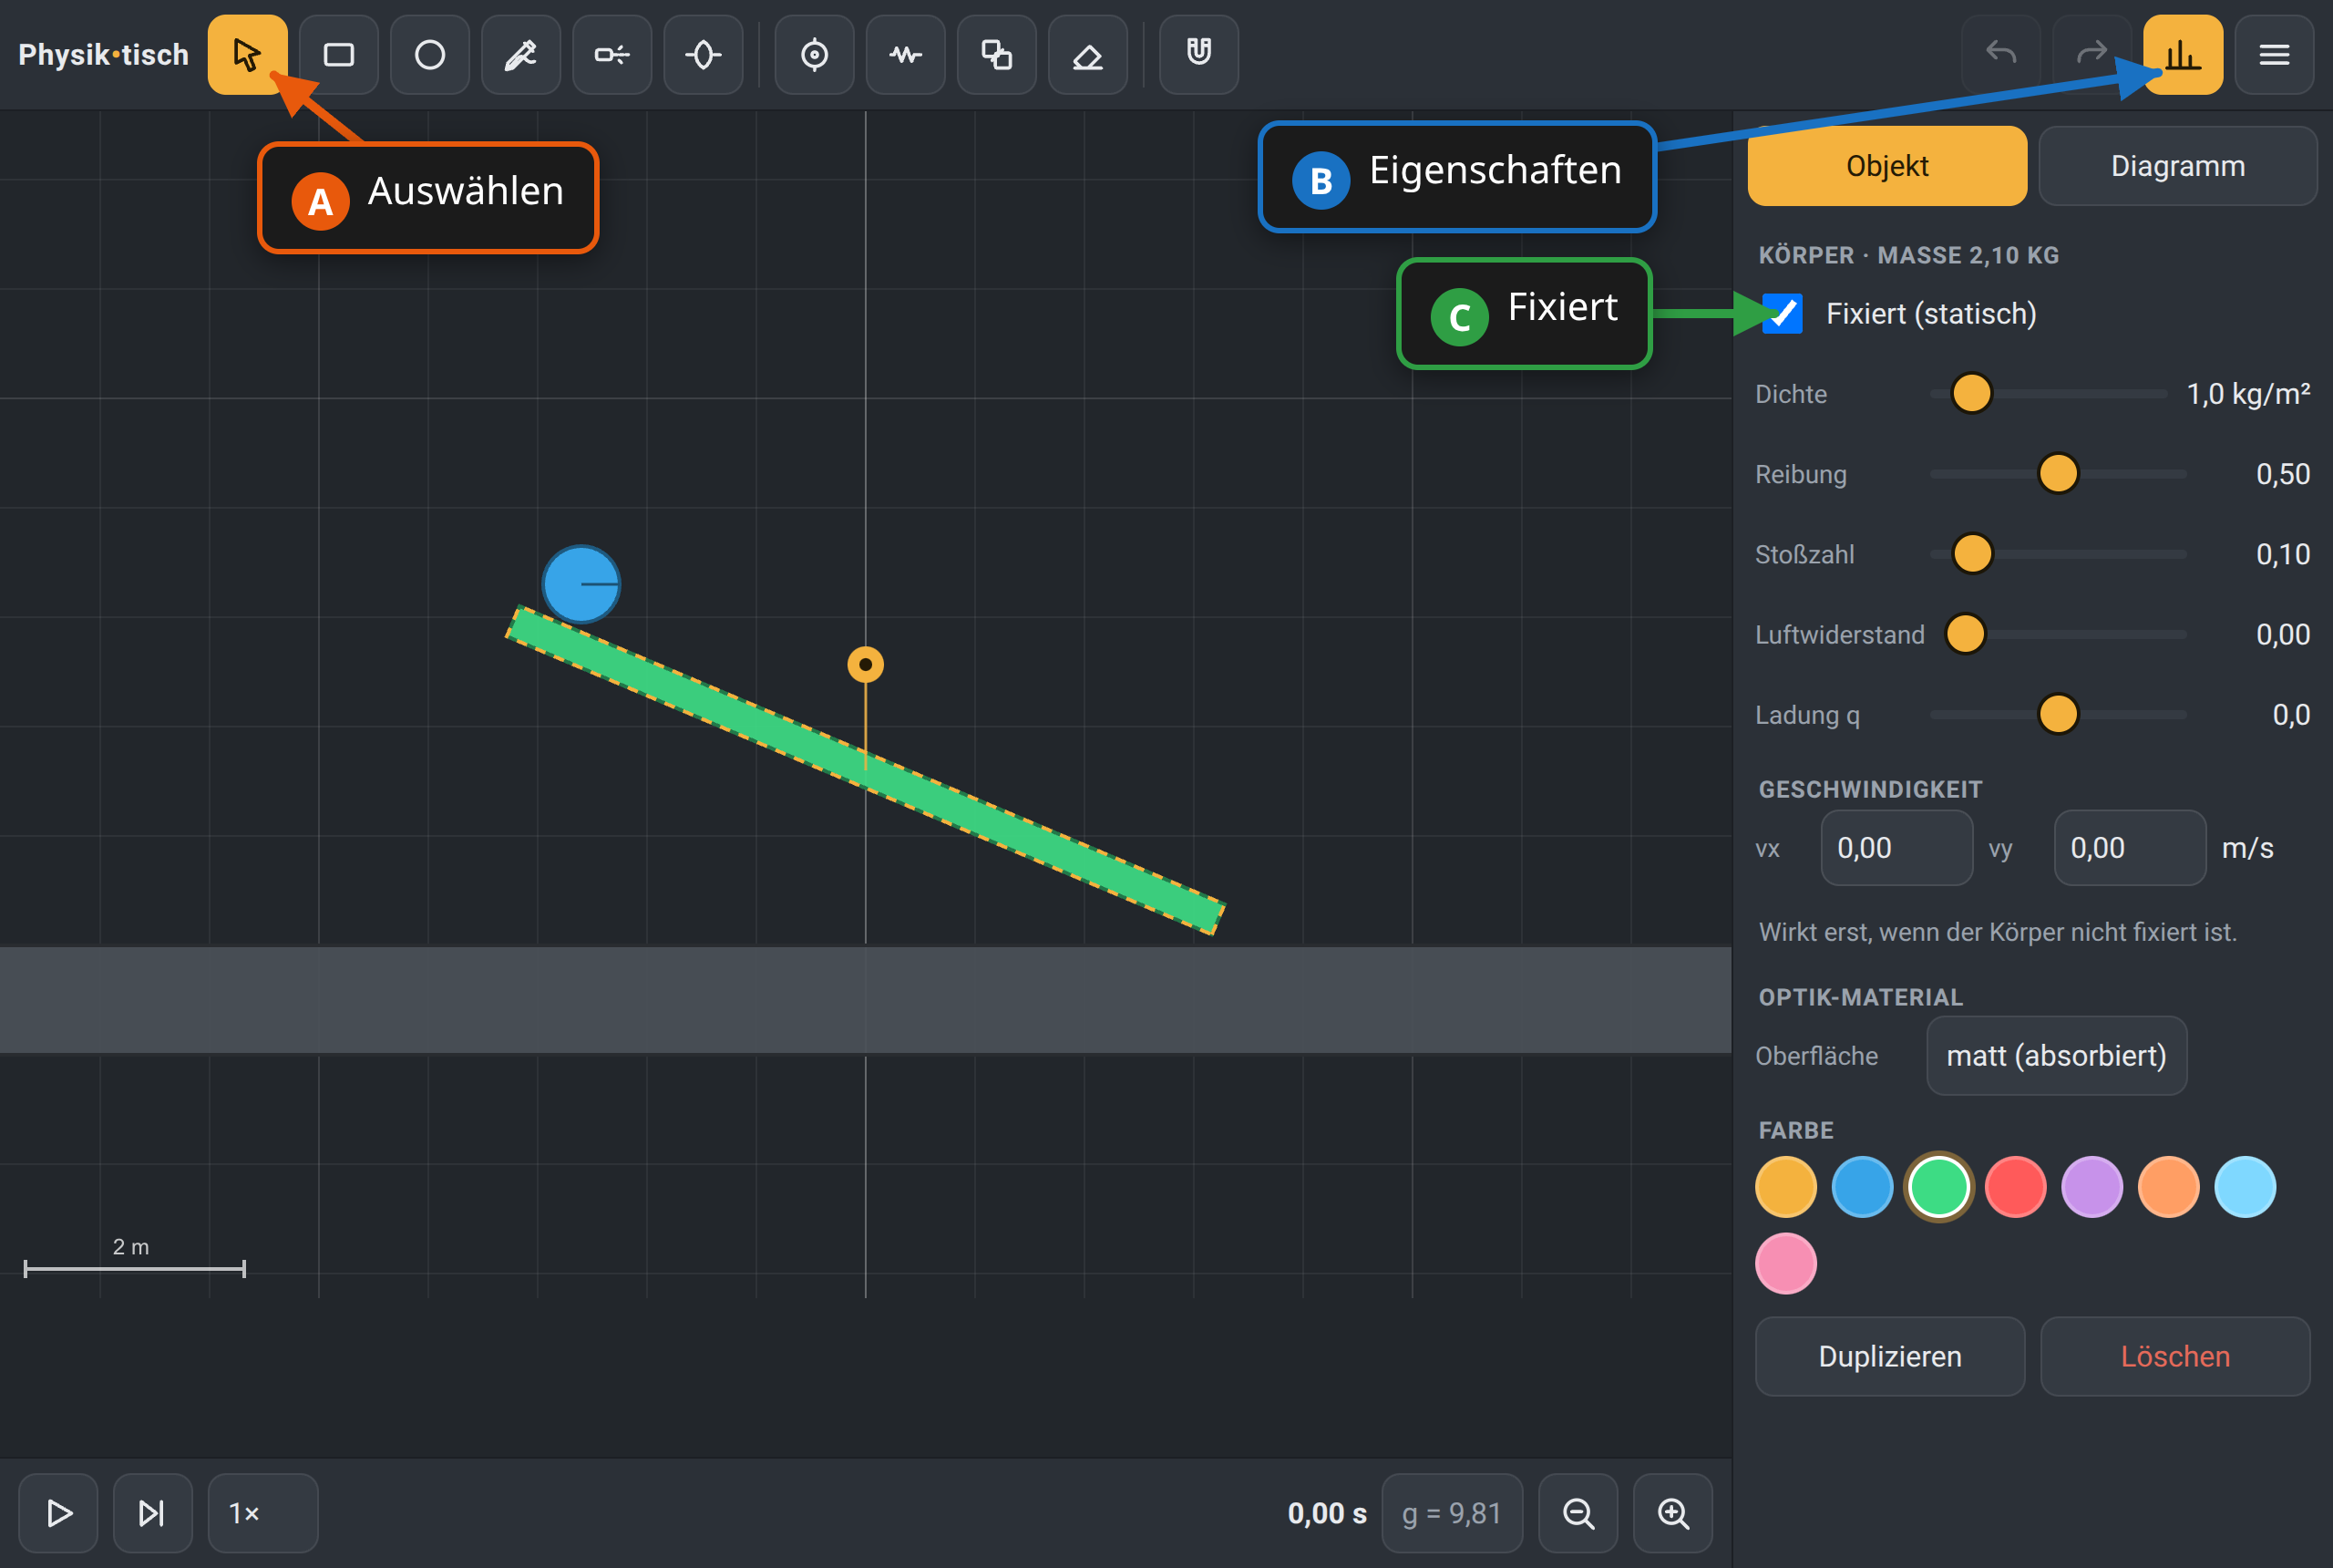The width and height of the screenshot is (2333, 1568).
Task: Toggle the magnet snap tool
Action: (x=1199, y=54)
